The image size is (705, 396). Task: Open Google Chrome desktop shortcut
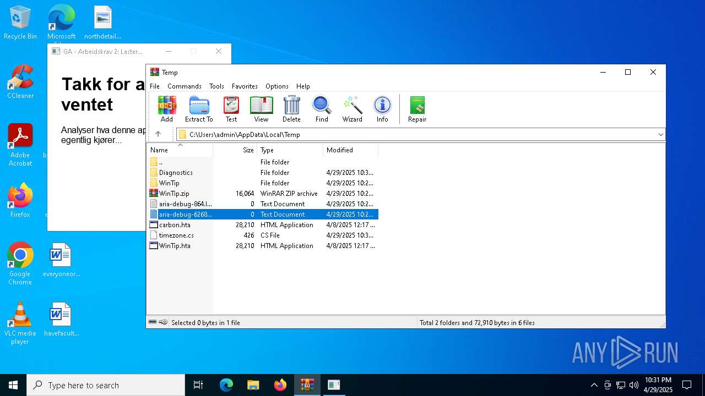pos(20,264)
